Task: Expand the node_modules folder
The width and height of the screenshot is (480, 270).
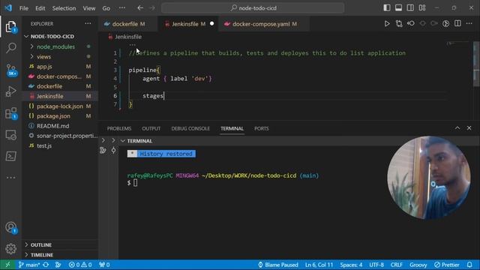Action: [60, 46]
